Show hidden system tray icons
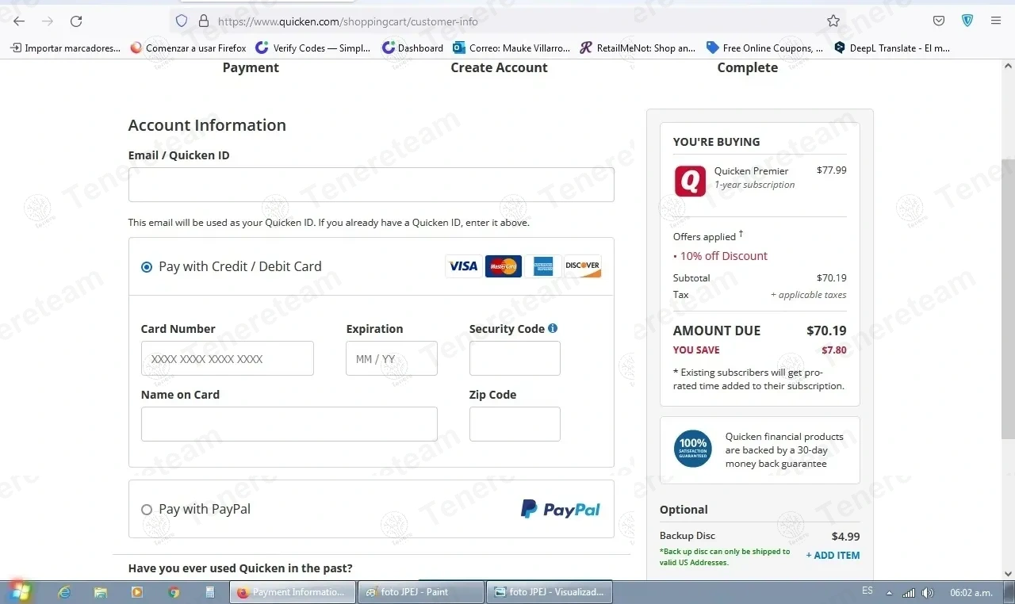 pos(889,593)
